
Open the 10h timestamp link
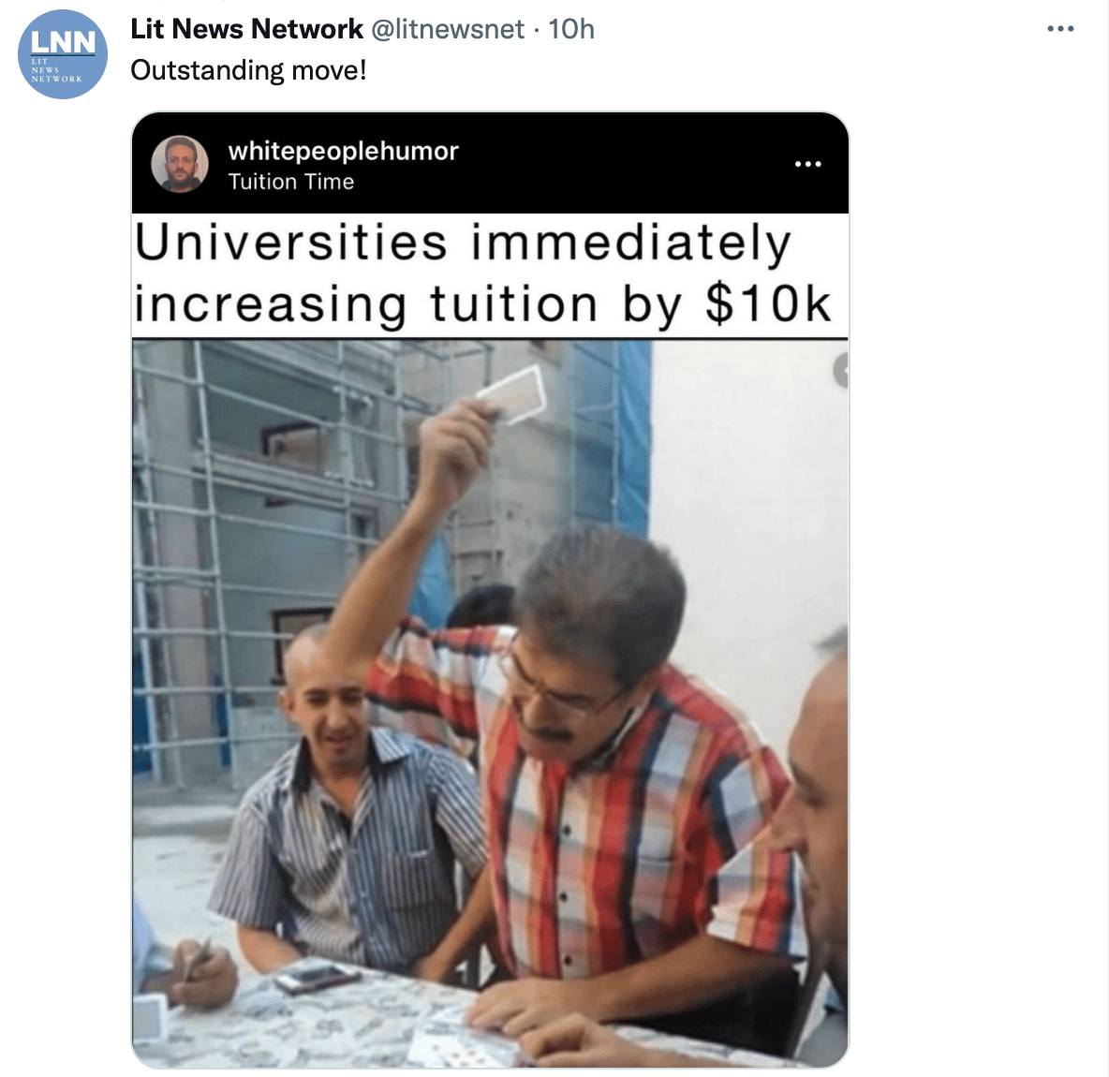571,29
